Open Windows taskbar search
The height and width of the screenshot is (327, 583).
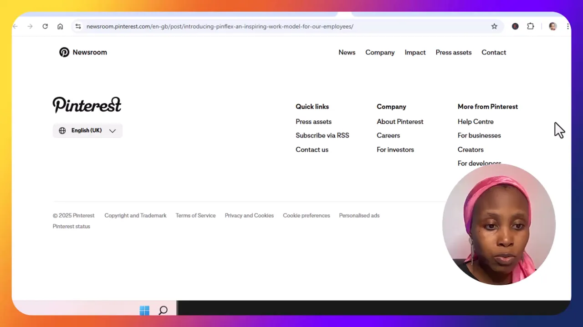(163, 311)
